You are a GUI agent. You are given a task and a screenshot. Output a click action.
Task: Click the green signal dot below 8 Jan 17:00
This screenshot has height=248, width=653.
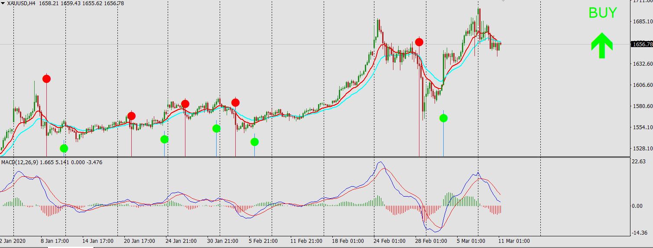pos(64,148)
